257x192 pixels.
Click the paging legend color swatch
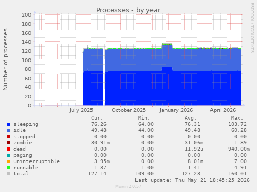pyautogui.click(x=9, y=155)
